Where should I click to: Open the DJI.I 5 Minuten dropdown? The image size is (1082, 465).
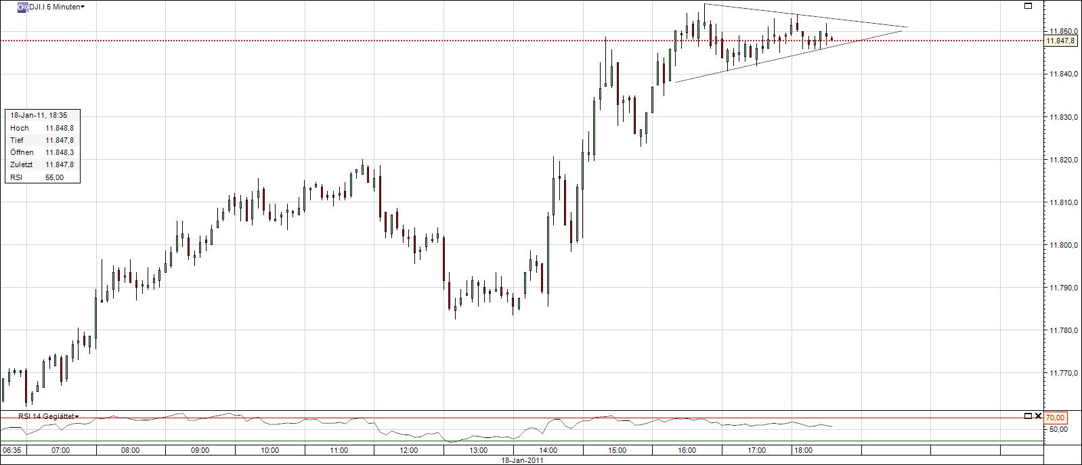click(x=56, y=7)
